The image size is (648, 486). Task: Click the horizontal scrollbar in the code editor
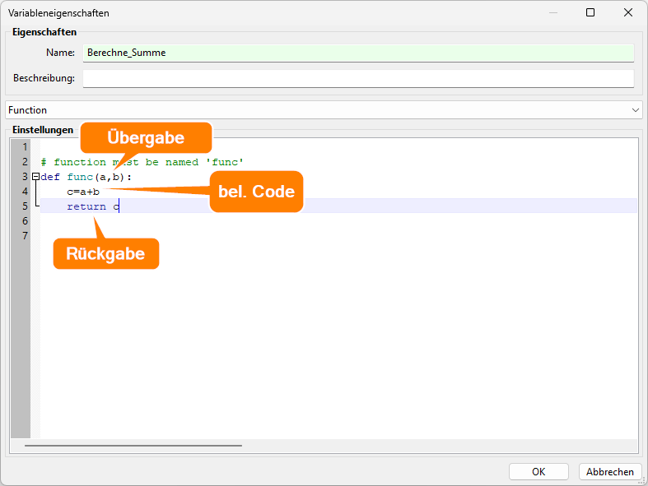coord(133,446)
